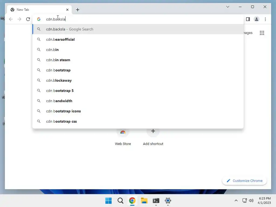This screenshot has width=276, height=207.
Task: Open the clock showing 6:23 PM
Action: [x=264, y=201]
